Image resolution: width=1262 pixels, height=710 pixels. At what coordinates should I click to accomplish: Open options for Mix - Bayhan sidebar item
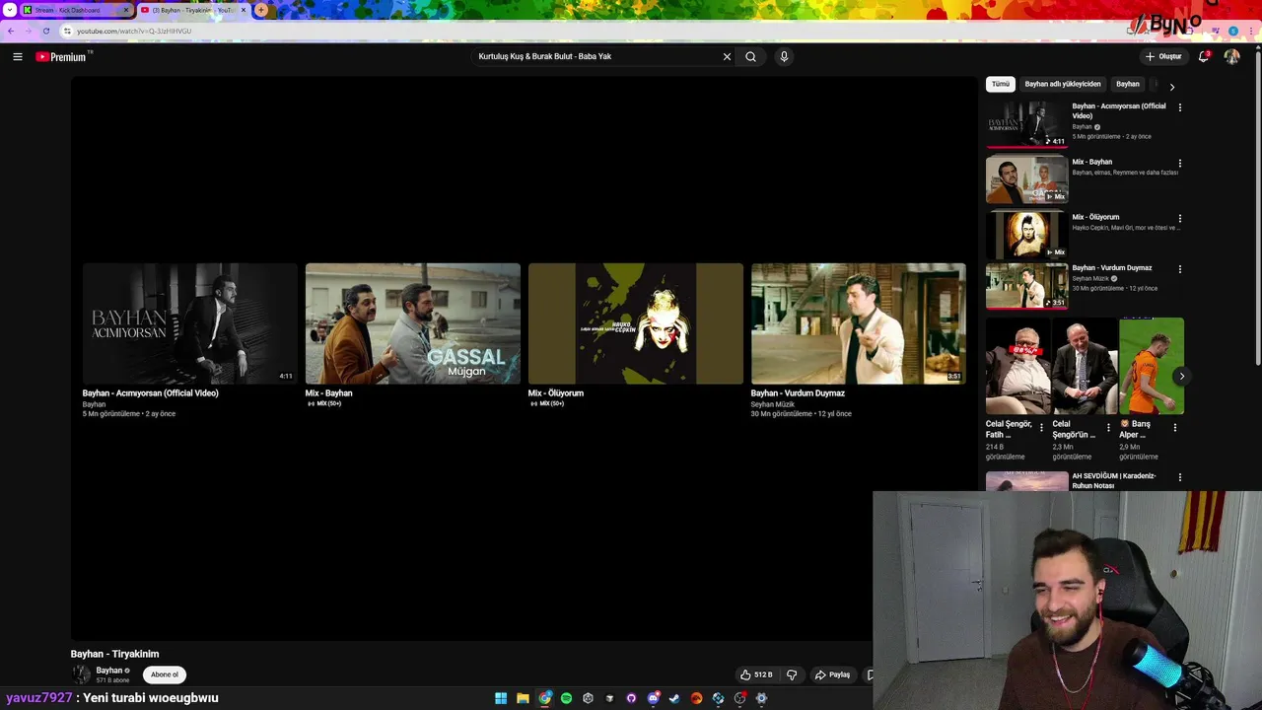pos(1180,164)
